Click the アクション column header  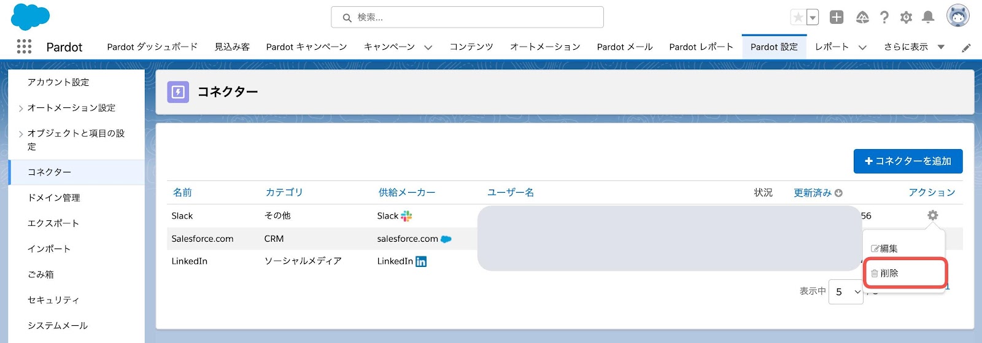pyautogui.click(x=932, y=193)
